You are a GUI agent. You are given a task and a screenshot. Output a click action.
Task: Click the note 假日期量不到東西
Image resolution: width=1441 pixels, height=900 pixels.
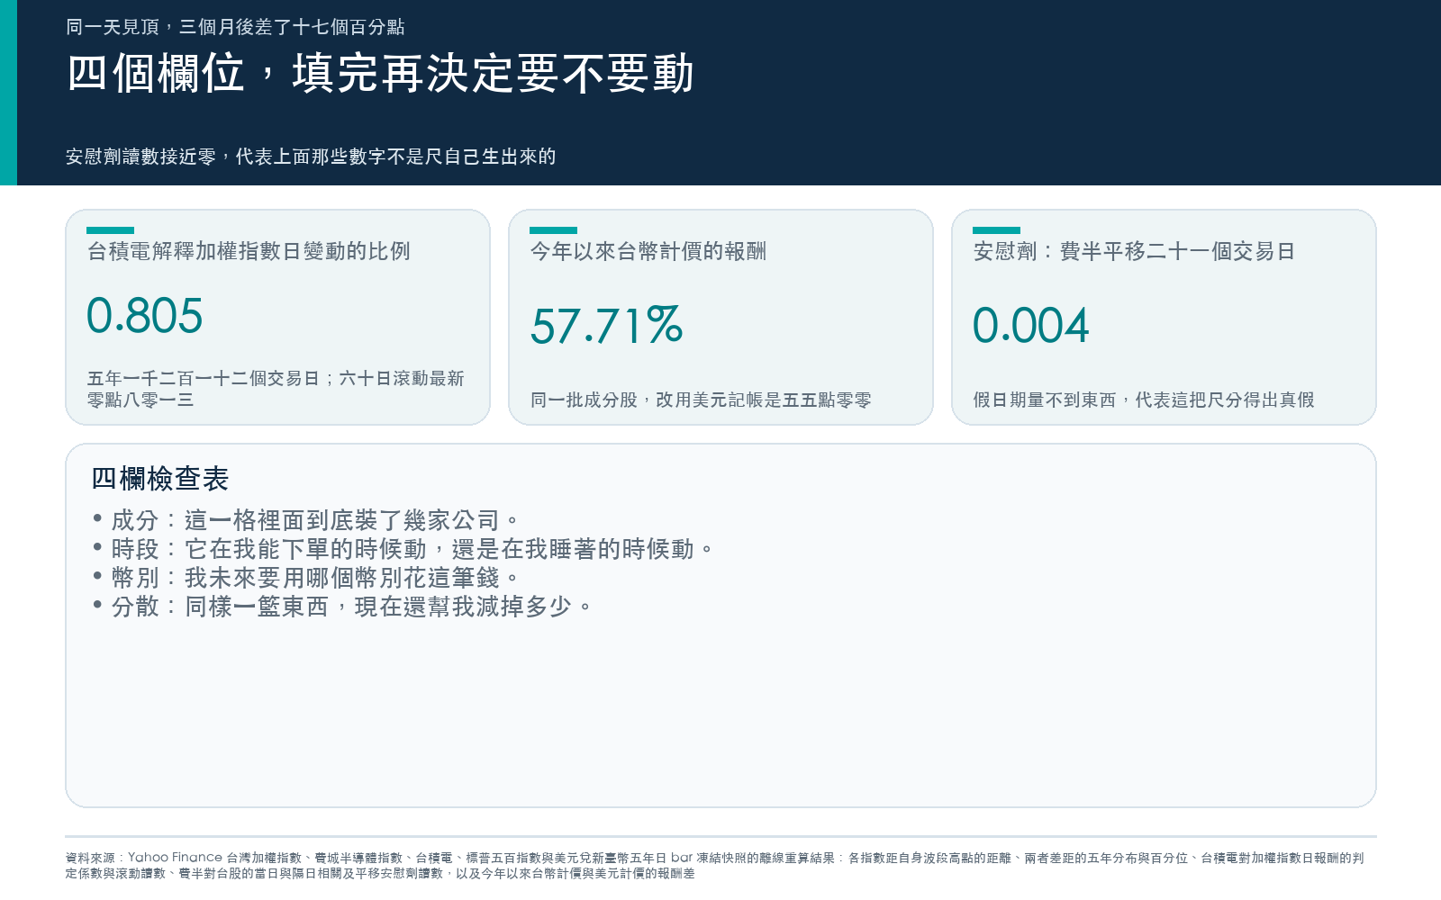[1044, 400]
